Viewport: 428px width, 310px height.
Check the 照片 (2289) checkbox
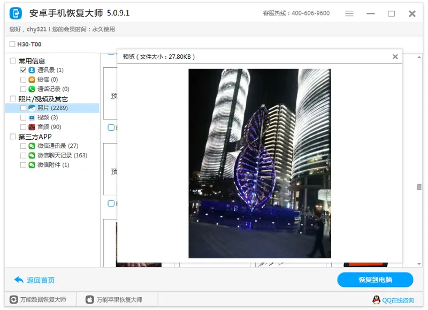pyautogui.click(x=23, y=108)
